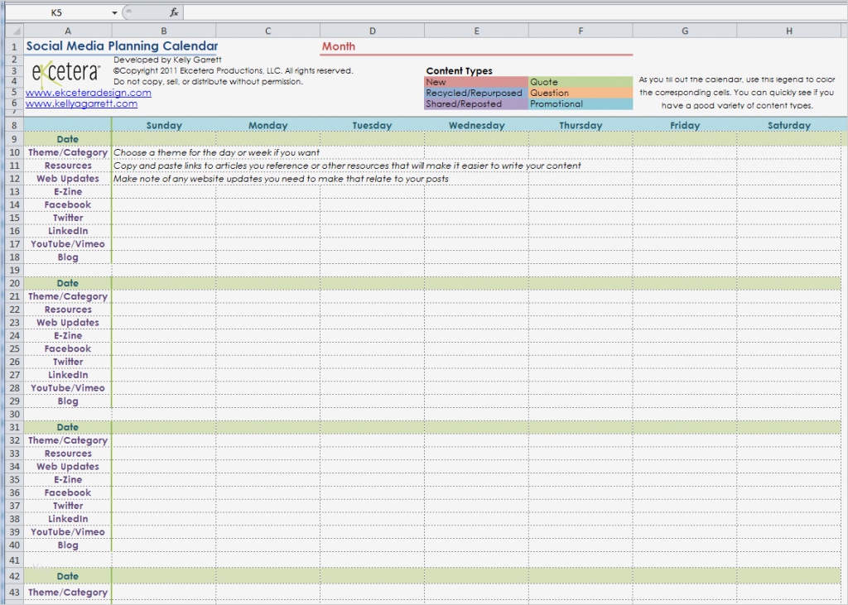This screenshot has width=848, height=605.
Task: Click the Month heading cell
Action: 338,46
